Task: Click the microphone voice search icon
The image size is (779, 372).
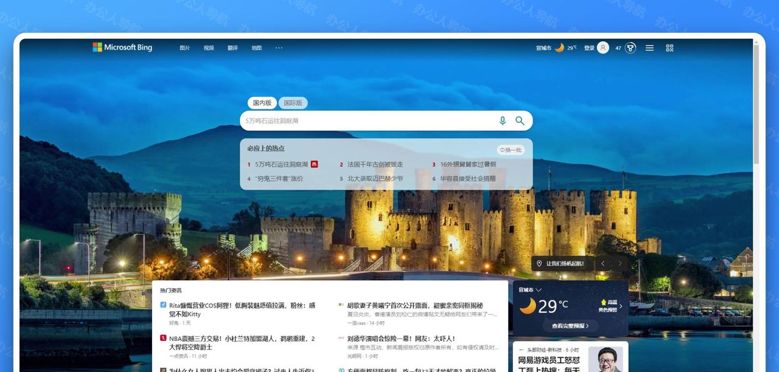Action: coord(503,120)
